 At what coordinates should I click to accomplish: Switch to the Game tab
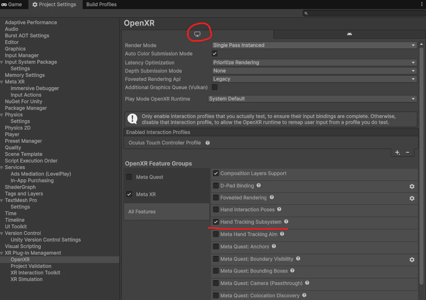[12, 5]
